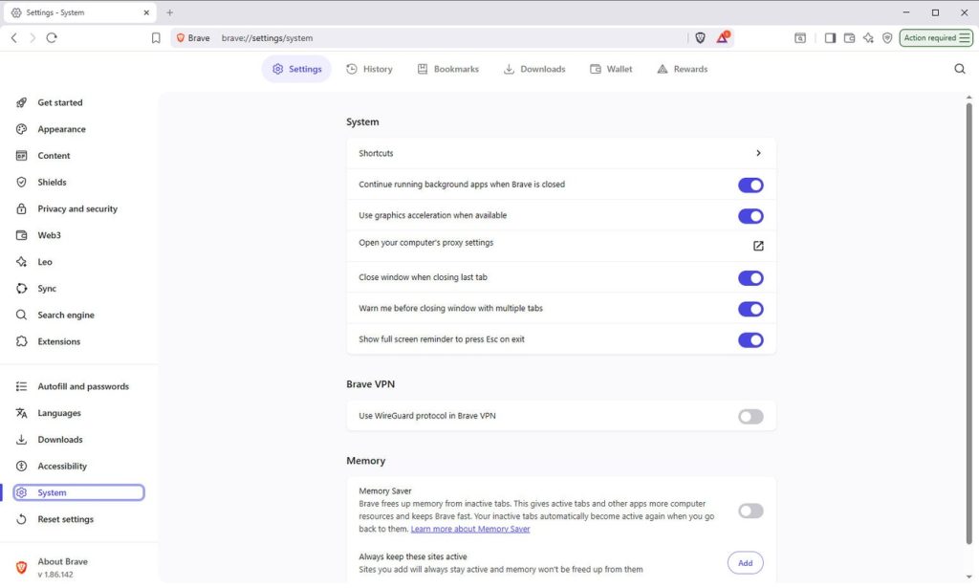Toggle graphics acceleration when available
This screenshot has height=588, width=979.
751,216
